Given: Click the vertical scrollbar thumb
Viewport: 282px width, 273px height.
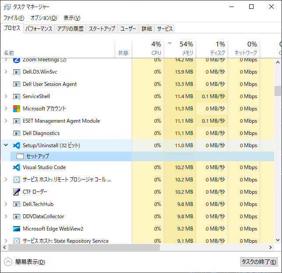Looking at the screenshot, I should click(x=278, y=91).
